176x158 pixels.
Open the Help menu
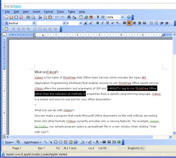pyautogui.click(x=82, y=12)
